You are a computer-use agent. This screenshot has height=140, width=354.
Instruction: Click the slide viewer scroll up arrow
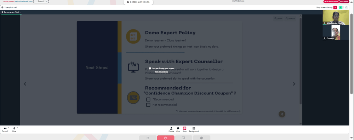301,16
